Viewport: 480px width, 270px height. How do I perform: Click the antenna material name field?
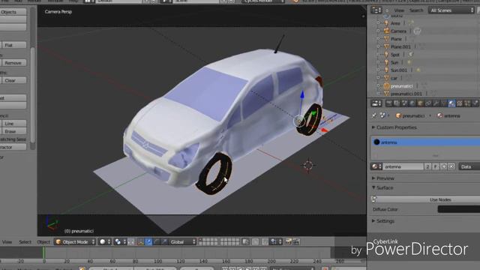coord(403,166)
